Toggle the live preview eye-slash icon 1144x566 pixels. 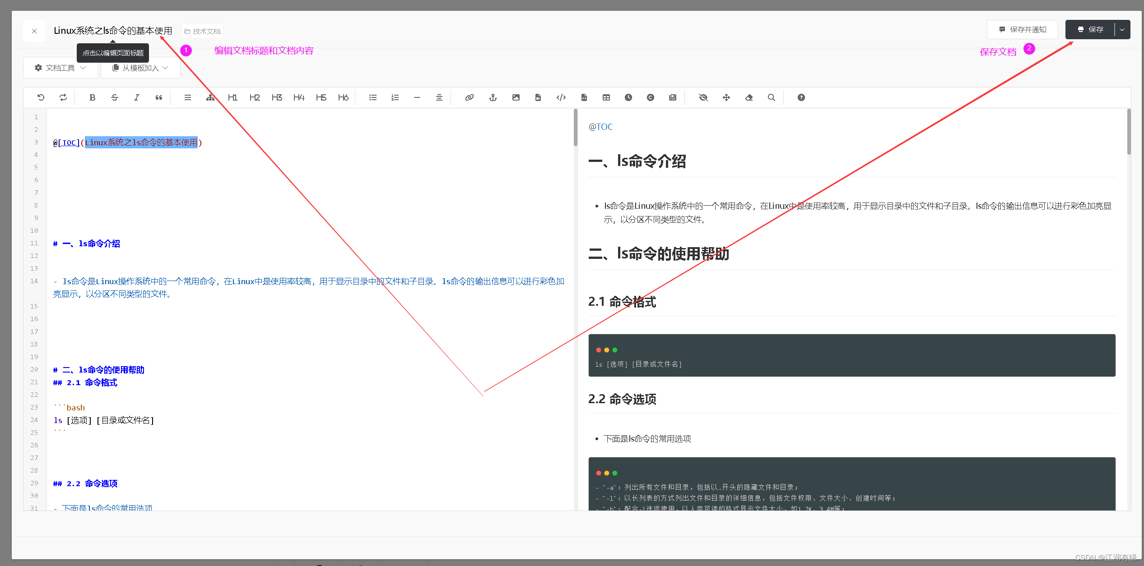pos(703,97)
